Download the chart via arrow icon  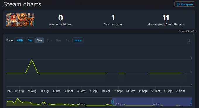(x=189, y=41)
